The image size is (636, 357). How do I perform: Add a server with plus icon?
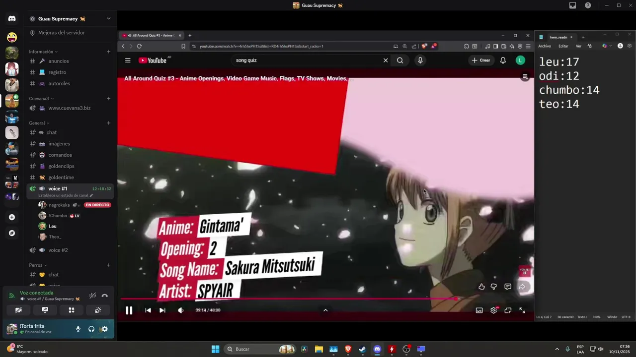(x=12, y=217)
